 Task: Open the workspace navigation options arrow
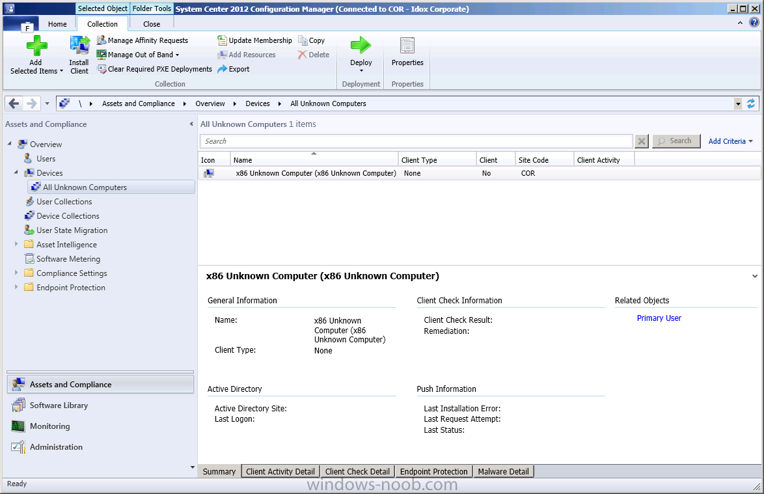tap(192, 468)
